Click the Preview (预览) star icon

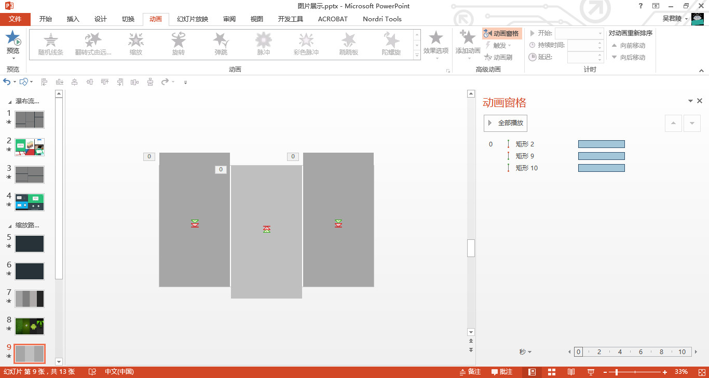click(13, 39)
